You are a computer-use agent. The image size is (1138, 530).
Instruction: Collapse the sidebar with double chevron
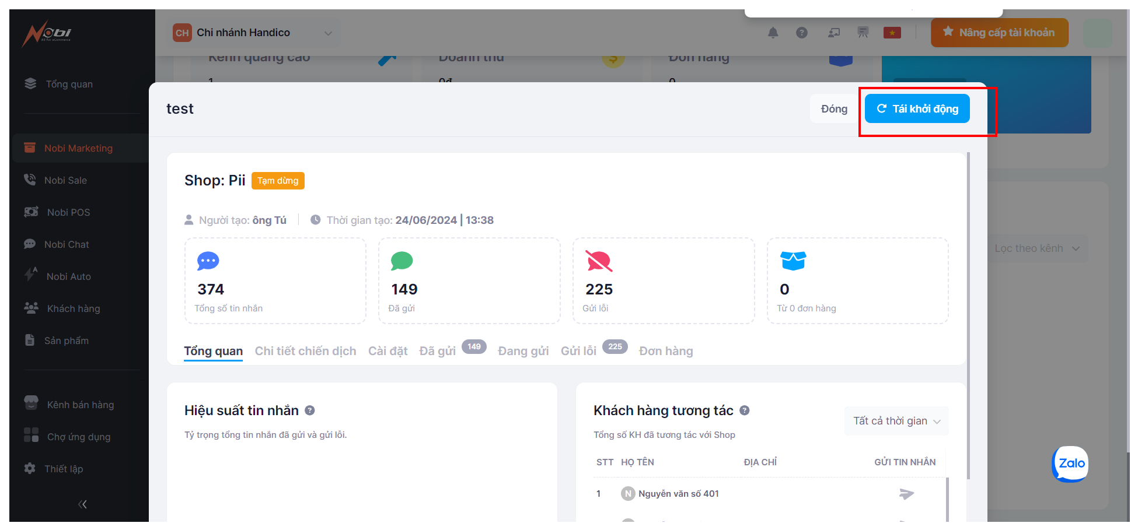coord(82,504)
